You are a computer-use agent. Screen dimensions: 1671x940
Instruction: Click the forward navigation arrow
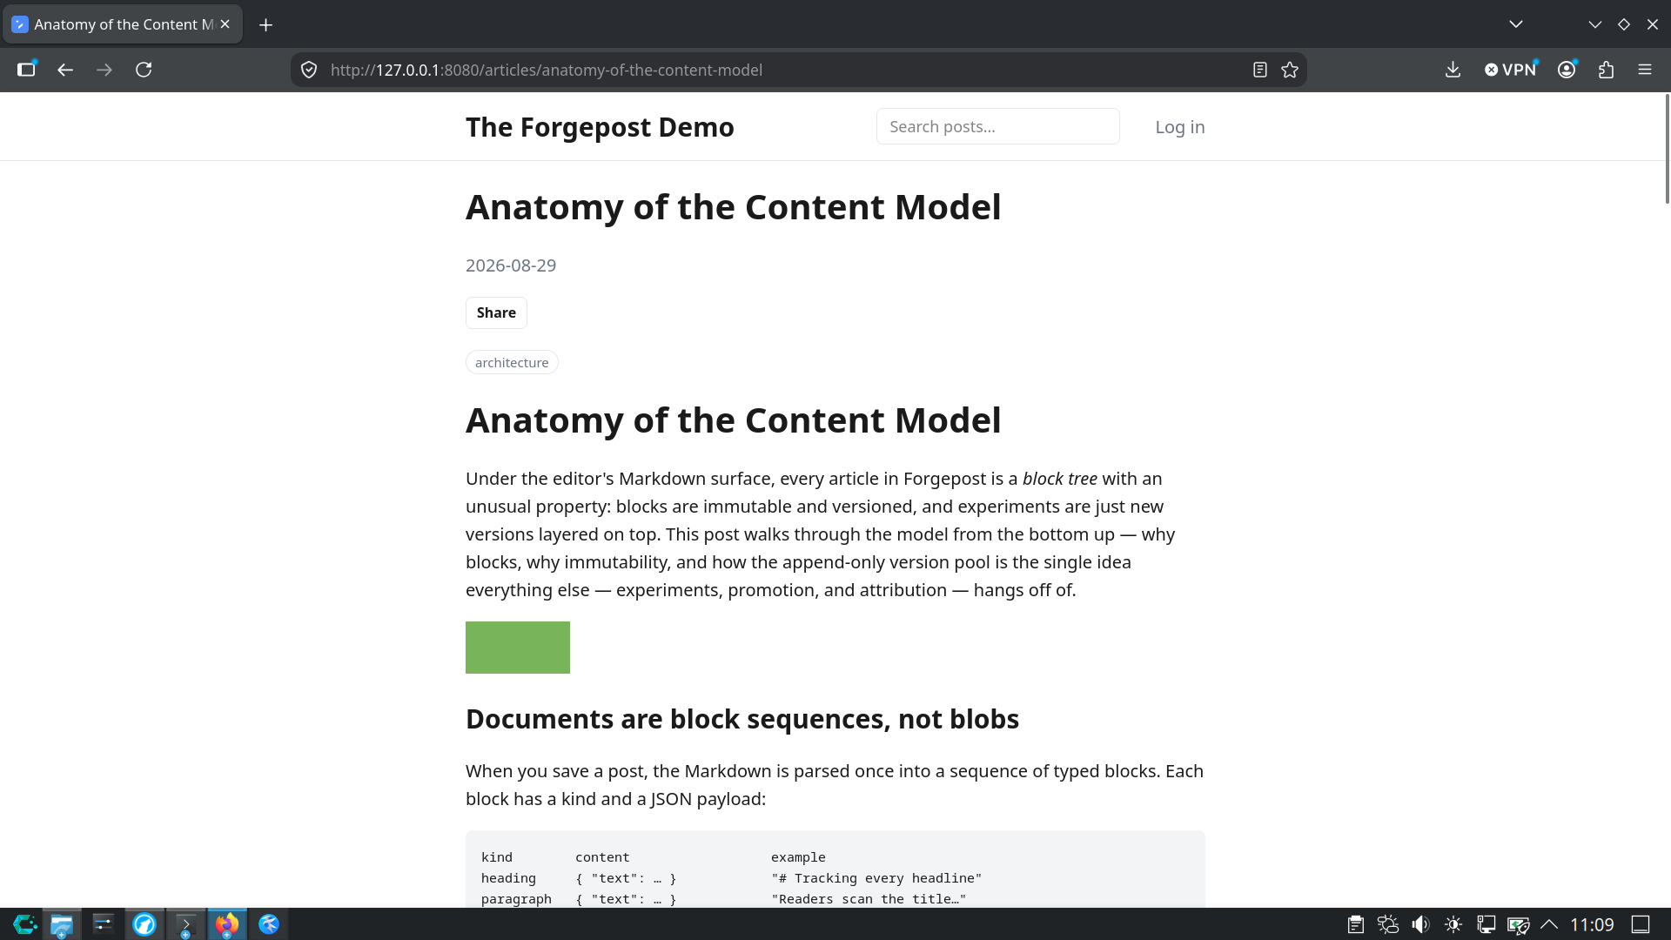tap(104, 70)
